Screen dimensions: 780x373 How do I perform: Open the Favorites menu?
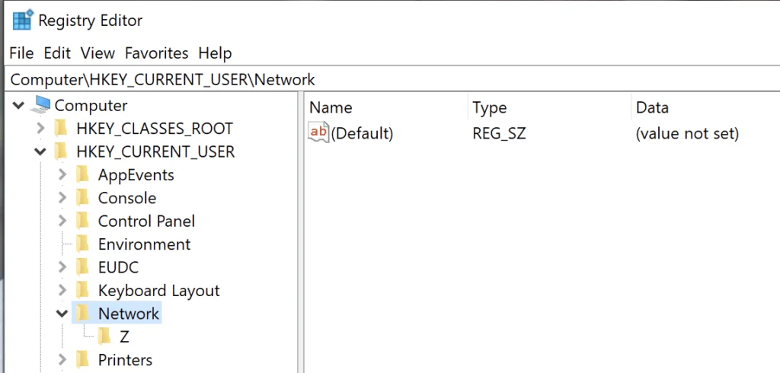pos(157,53)
